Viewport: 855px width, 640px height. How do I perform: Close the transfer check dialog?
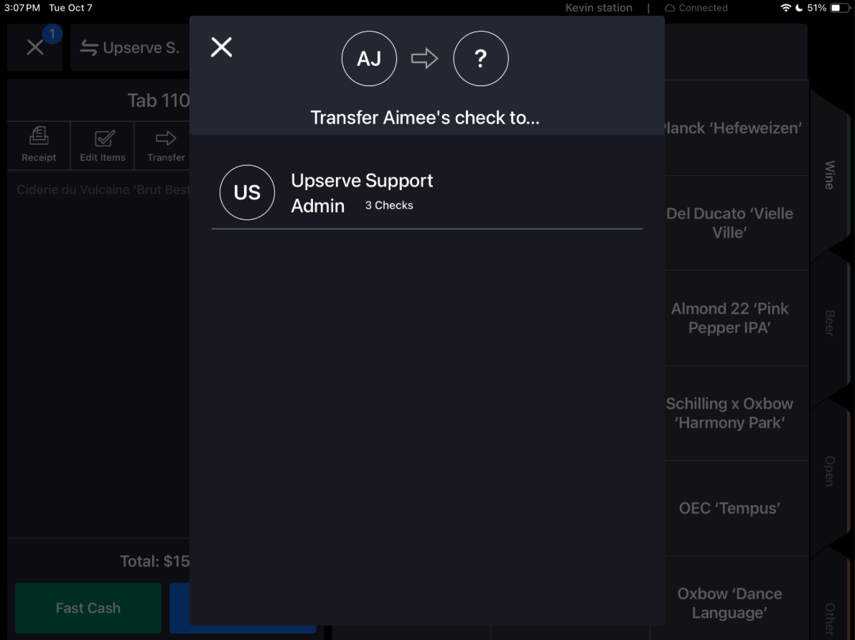click(221, 47)
